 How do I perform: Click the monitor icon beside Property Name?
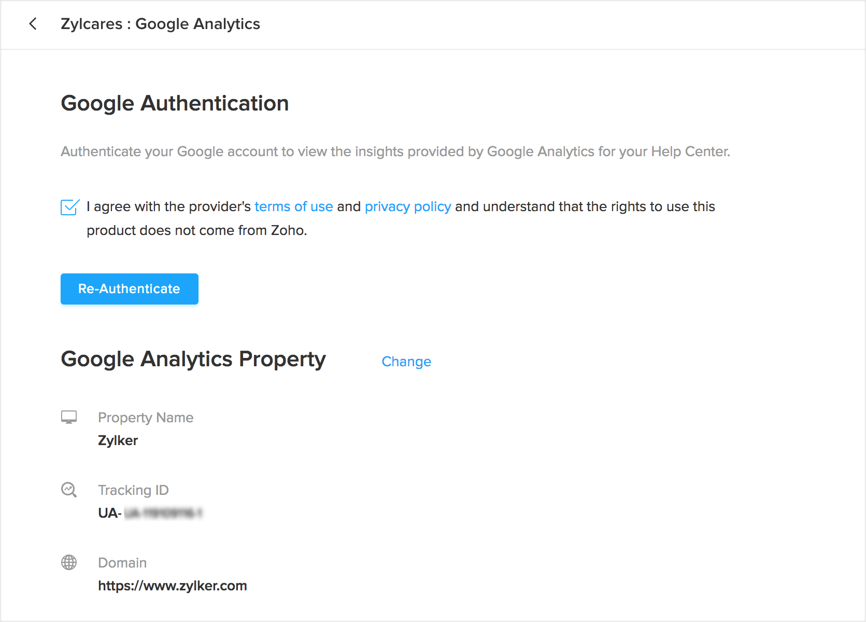click(x=69, y=417)
